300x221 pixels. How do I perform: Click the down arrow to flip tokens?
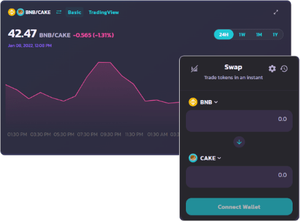tap(239, 142)
